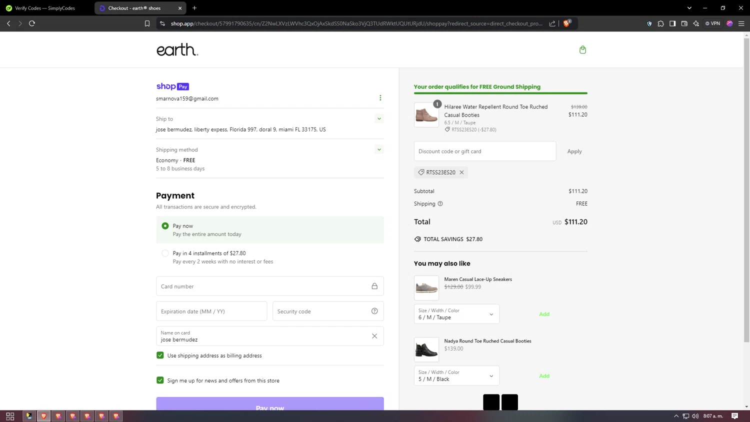Share this page via address bar icon

(x=552, y=23)
